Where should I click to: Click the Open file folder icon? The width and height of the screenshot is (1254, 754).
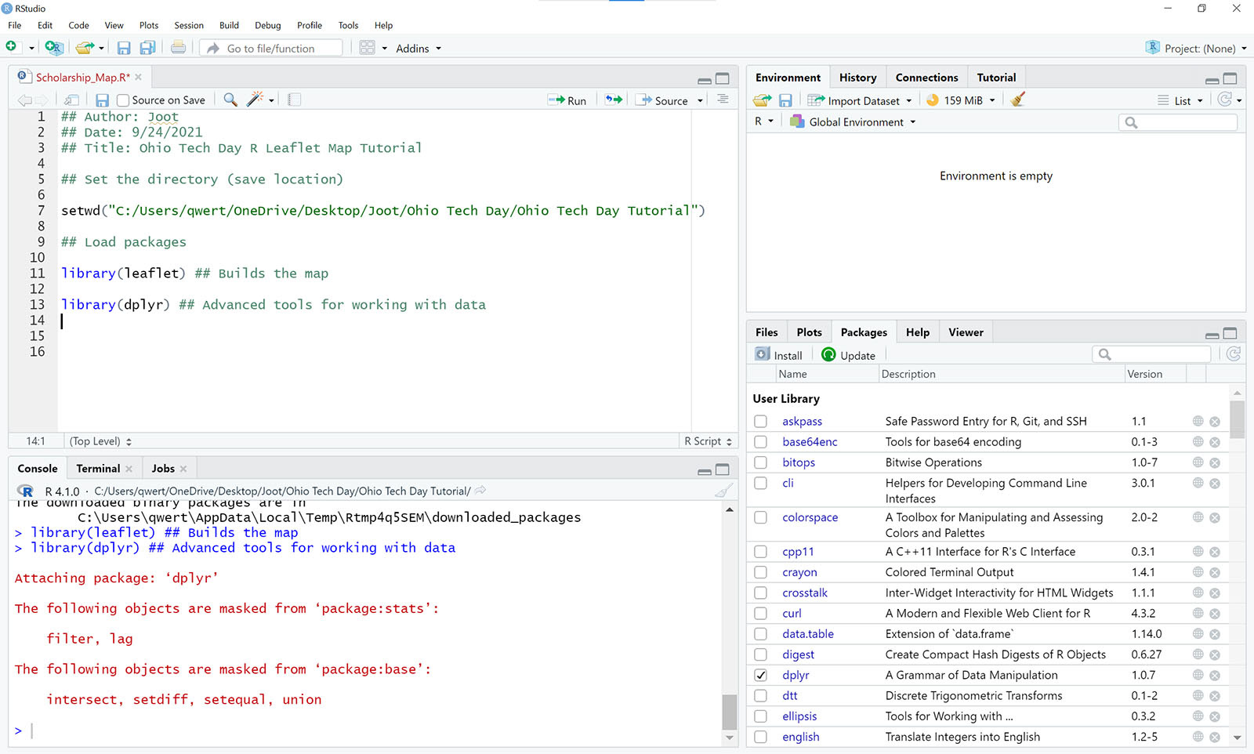[x=85, y=48]
